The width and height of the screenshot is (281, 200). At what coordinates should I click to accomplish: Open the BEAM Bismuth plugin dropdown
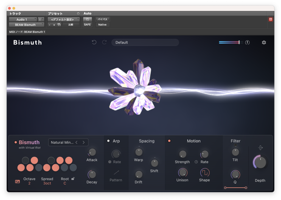[x=27, y=25]
